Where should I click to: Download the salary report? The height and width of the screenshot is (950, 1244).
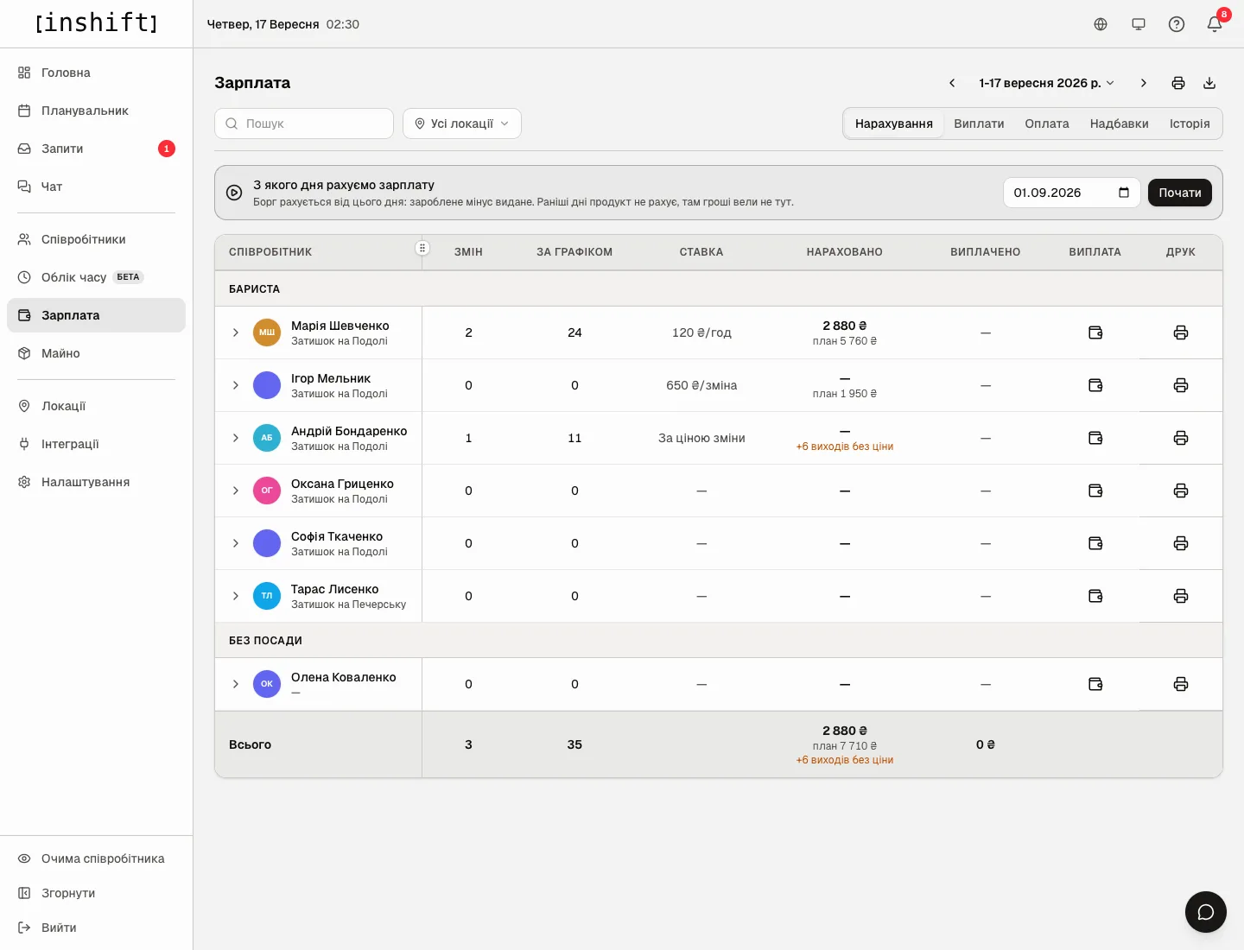pyautogui.click(x=1209, y=83)
